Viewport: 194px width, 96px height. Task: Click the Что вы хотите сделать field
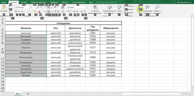pos(107,2)
